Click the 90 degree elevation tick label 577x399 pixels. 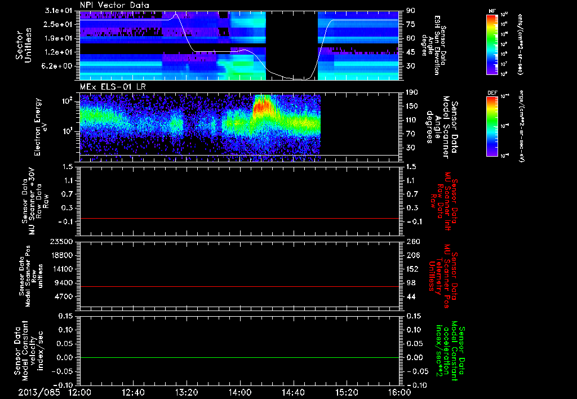point(410,11)
